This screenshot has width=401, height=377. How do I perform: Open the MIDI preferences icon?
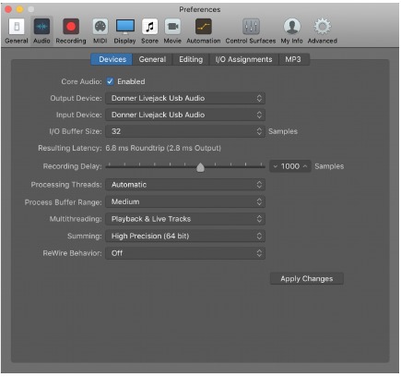click(x=100, y=27)
